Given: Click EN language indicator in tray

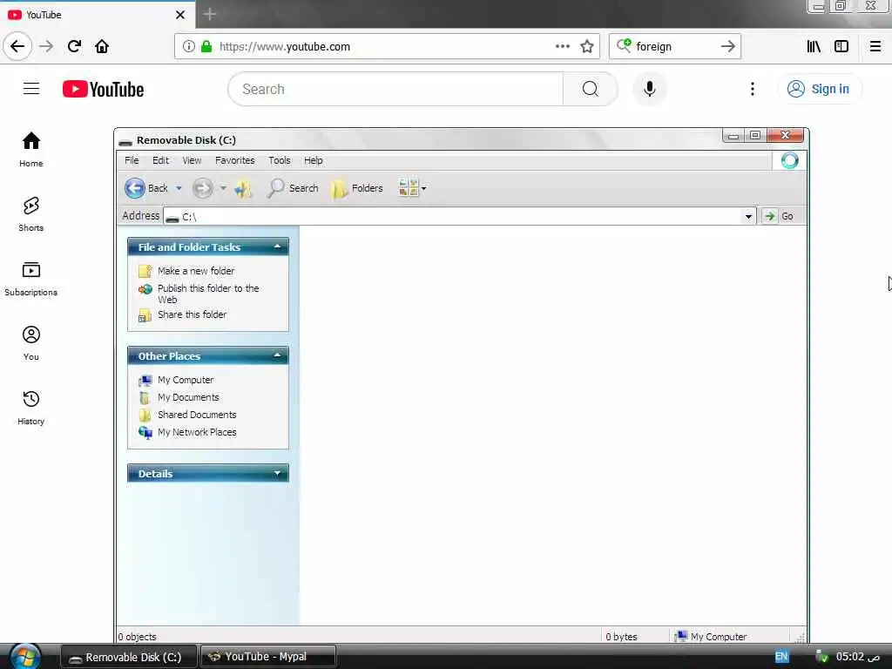Looking at the screenshot, I should click(x=781, y=657).
